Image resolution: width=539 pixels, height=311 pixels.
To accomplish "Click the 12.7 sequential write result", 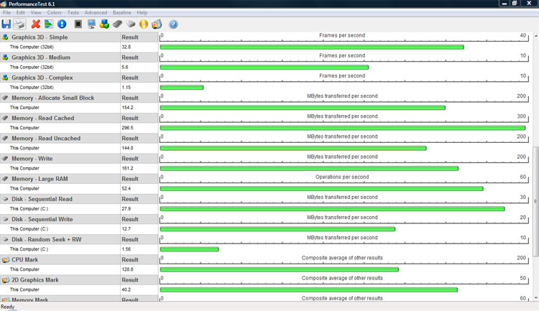I will (126, 229).
